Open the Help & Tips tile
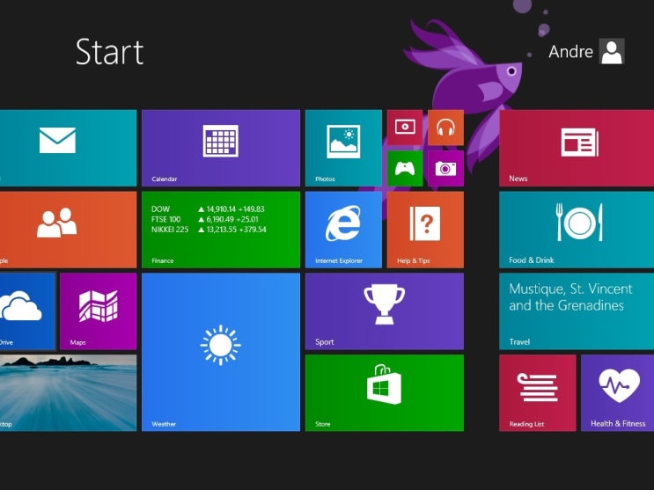The image size is (654, 490). 425,230
